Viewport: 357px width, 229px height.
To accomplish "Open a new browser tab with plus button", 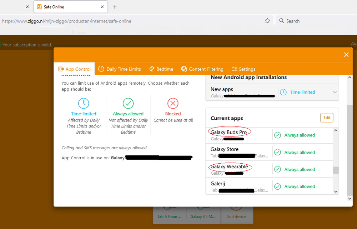I will (x=115, y=7).
